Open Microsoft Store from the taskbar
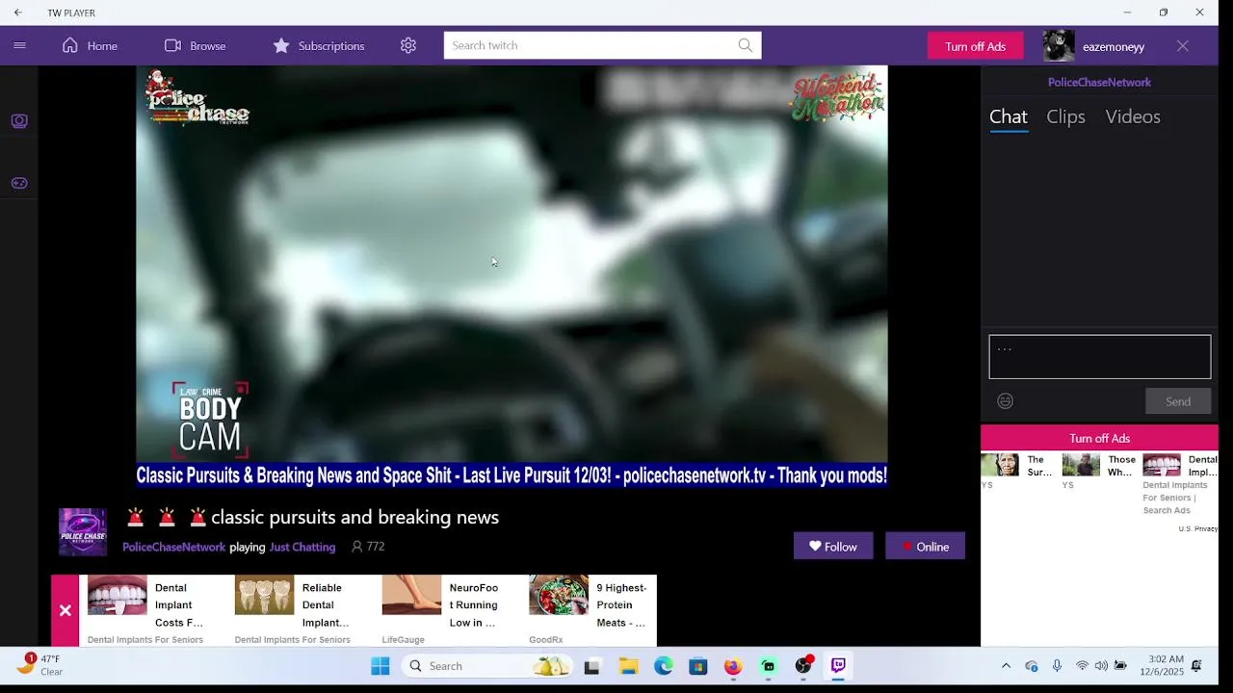Screen dimensions: 1233x693 [x=698, y=666]
